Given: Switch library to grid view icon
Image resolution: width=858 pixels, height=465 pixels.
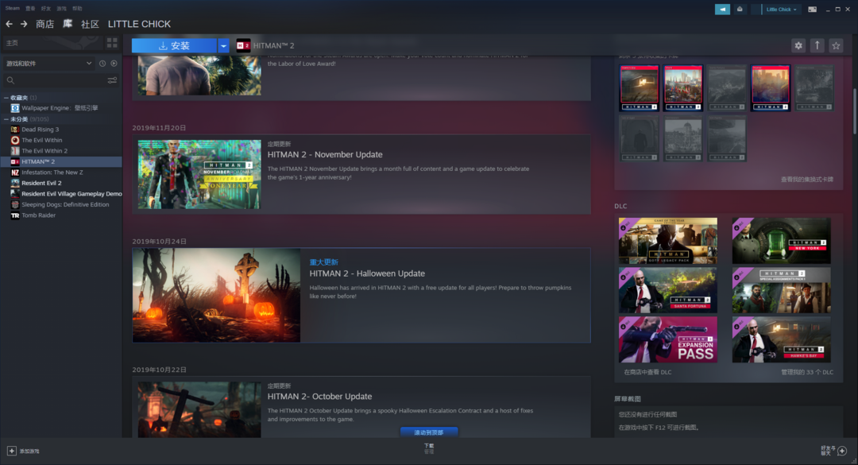Looking at the screenshot, I should pyautogui.click(x=112, y=43).
